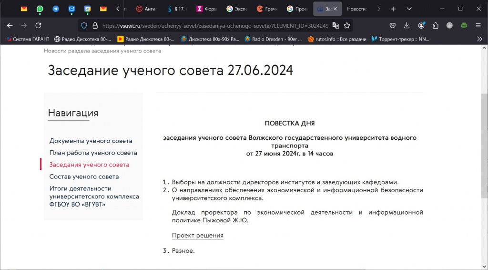Open the Торрент-трекер :: NN bookmark
Screen dimensions: 488x270
(x=400, y=39)
